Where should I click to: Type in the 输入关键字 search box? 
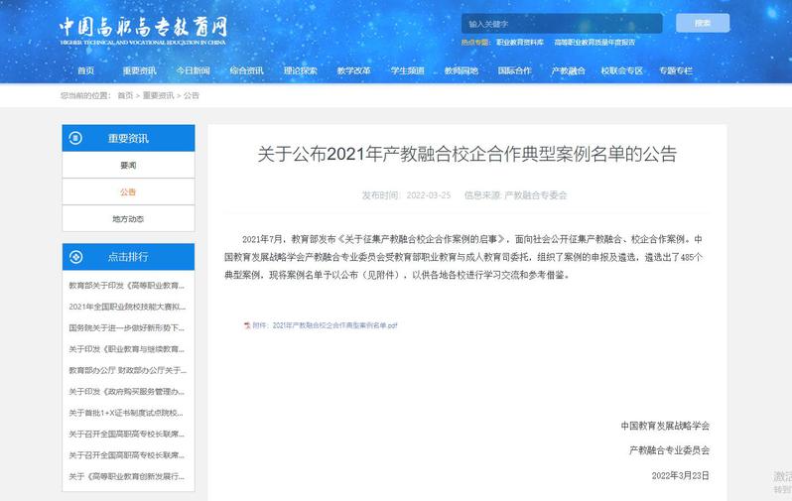pyautogui.click(x=563, y=23)
